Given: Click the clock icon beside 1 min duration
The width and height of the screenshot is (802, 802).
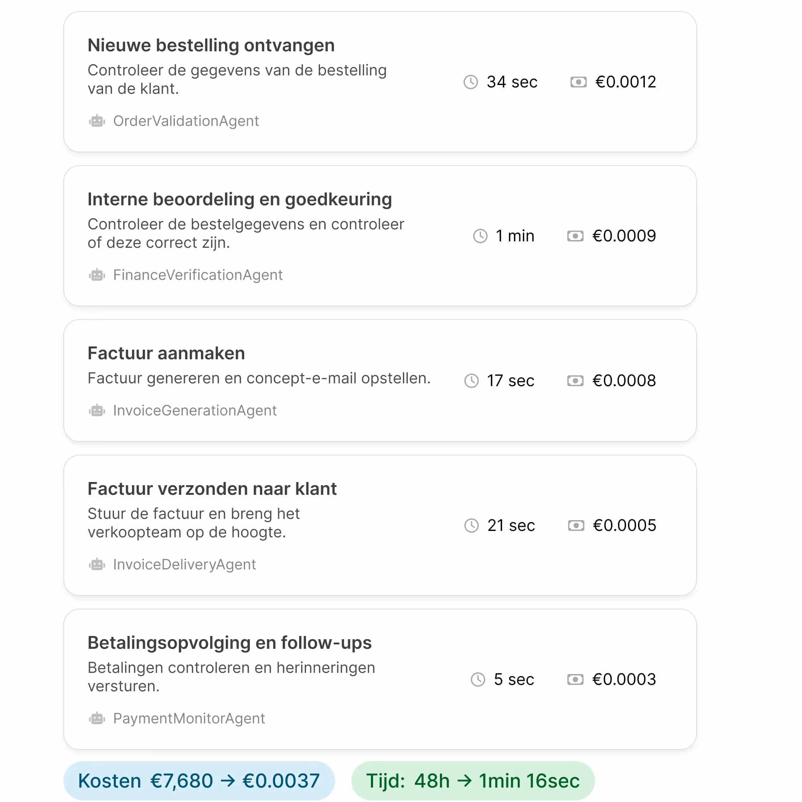Looking at the screenshot, I should [x=480, y=236].
